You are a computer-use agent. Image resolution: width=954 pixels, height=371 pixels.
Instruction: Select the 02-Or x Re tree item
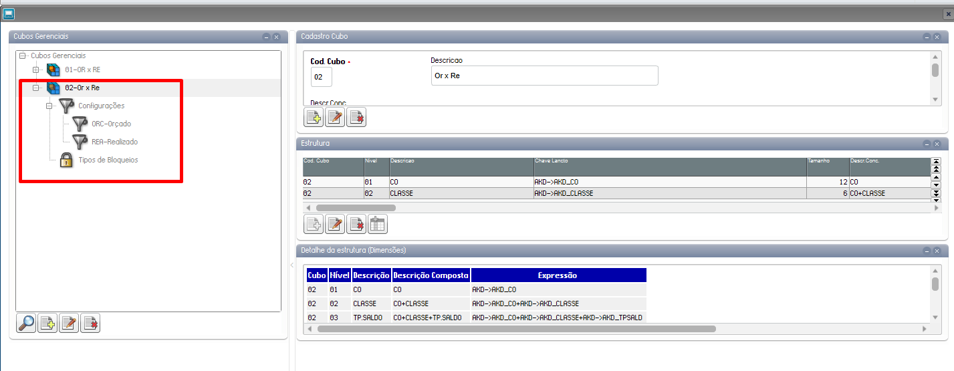coord(82,88)
